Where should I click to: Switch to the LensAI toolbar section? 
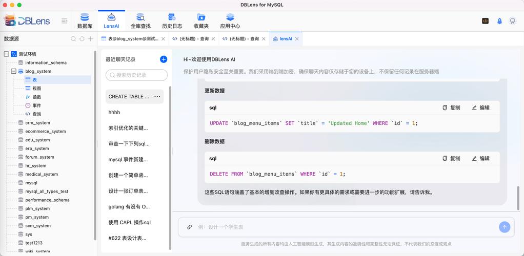[x=111, y=20]
